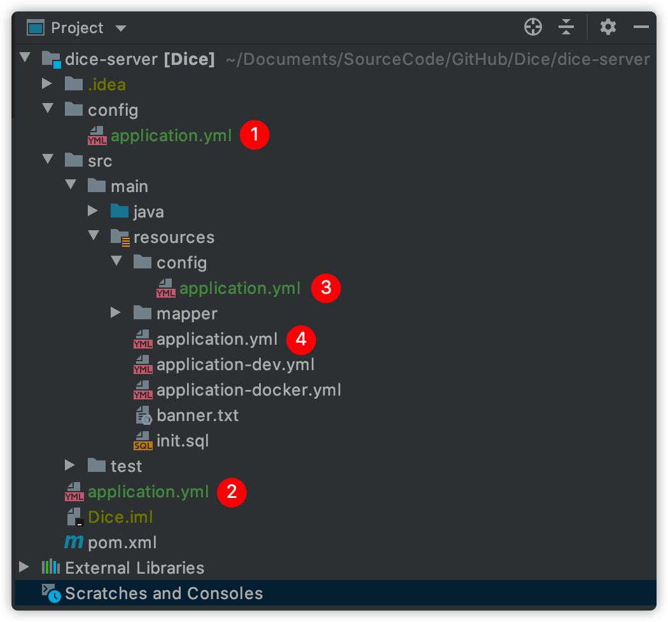Expand the java source folder

pos(93,211)
